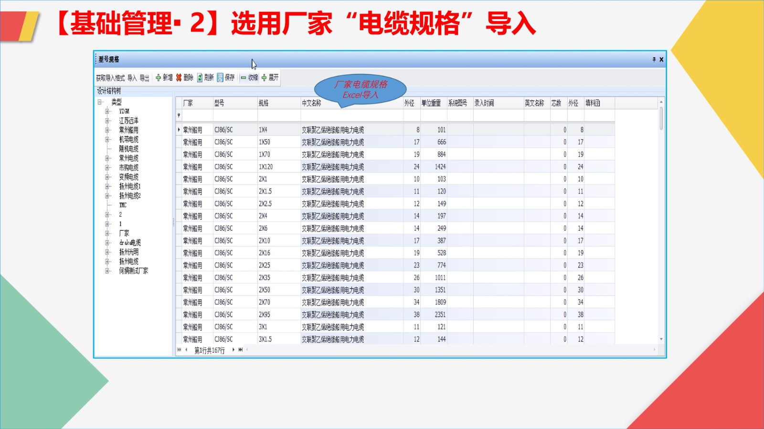Pin the 型号规格 panel

pyautogui.click(x=654, y=60)
